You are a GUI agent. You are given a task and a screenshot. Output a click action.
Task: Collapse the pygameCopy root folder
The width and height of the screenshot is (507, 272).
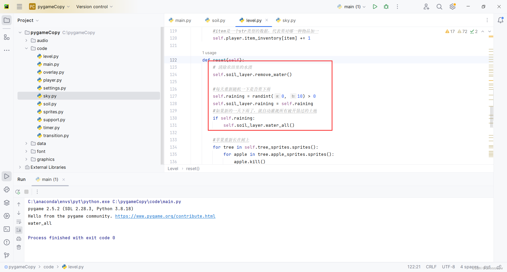point(20,32)
